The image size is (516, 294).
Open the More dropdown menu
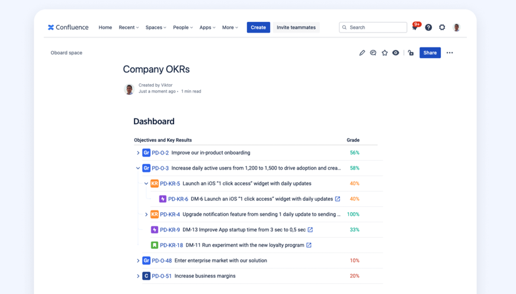click(x=230, y=27)
